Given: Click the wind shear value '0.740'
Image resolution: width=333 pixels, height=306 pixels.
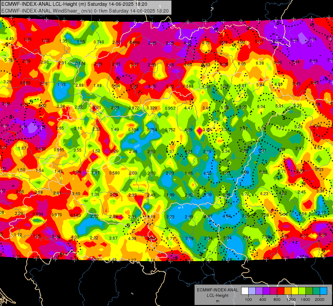Looking at the screenshot, I should coord(99,42).
